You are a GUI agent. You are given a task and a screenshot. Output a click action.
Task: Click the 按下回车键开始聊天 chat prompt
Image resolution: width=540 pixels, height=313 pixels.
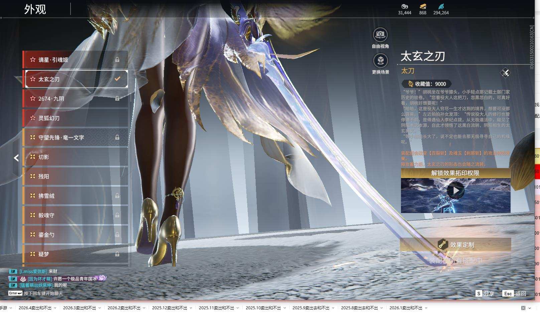(x=43, y=293)
